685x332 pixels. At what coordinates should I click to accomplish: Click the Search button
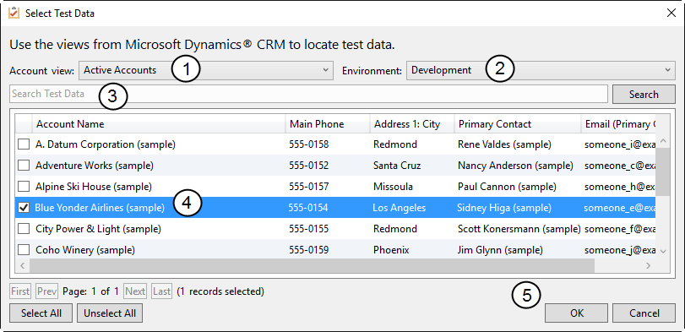pyautogui.click(x=644, y=95)
